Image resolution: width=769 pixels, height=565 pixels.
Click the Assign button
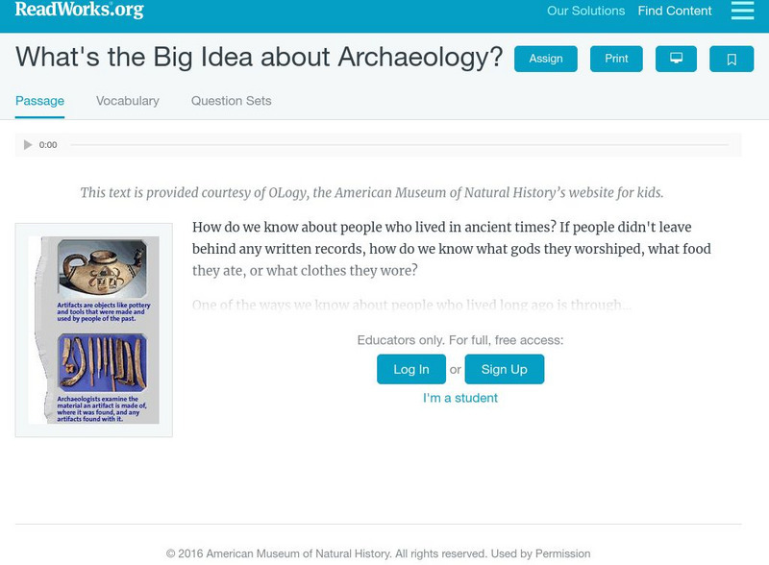[544, 58]
